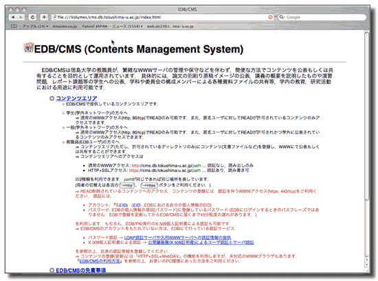378x281 pixels.
Task: Click the S.EID account link text
Action: pos(121,205)
